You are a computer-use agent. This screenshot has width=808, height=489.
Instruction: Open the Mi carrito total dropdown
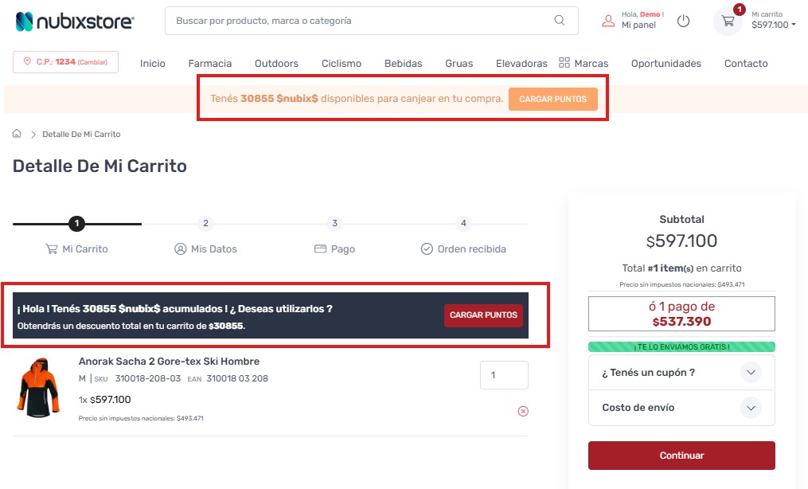click(773, 25)
